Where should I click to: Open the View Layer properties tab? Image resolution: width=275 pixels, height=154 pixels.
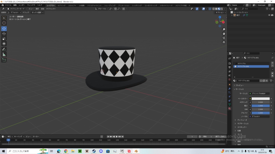click(x=230, y=71)
